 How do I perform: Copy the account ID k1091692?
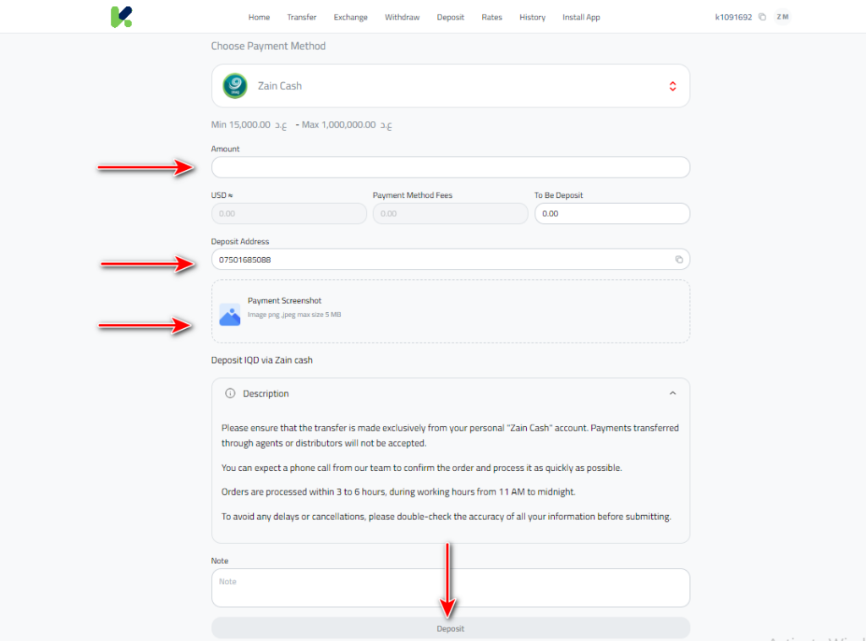tap(762, 17)
